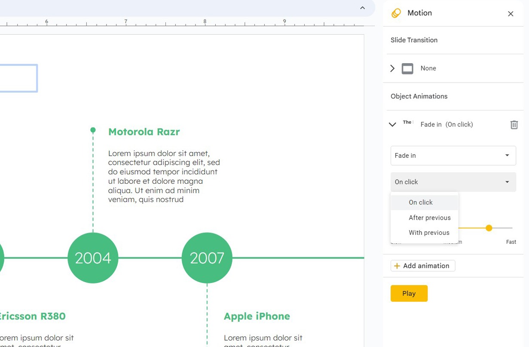Click the Motion panel logo icon
Viewport: 529px width, 347px height.
coord(396,13)
